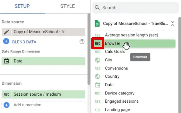Select the Conversions field
Image resolution: width=181 pixels, height=113 pixels.
click(116, 68)
